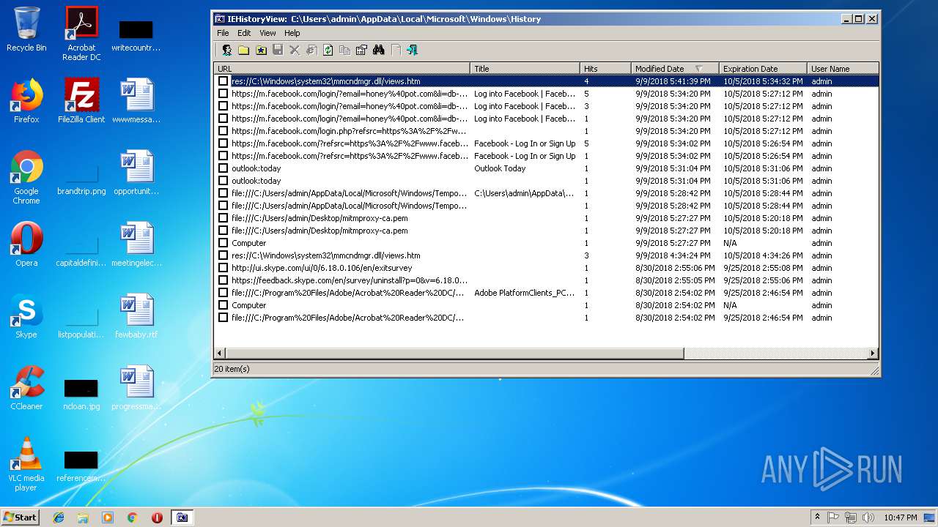The height and width of the screenshot is (527, 938).
Task: Click the Start button
Action: pos(21,517)
